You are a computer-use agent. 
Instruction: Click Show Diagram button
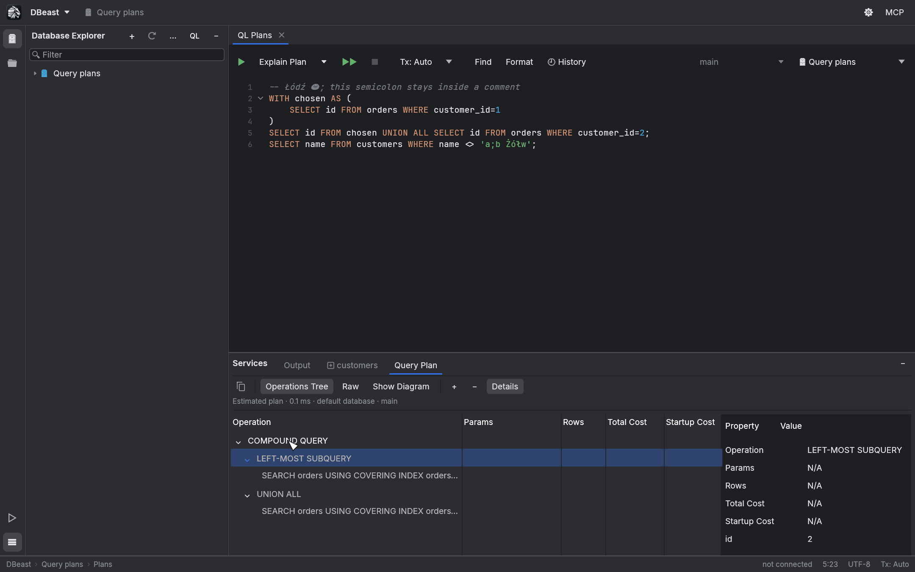tap(401, 386)
